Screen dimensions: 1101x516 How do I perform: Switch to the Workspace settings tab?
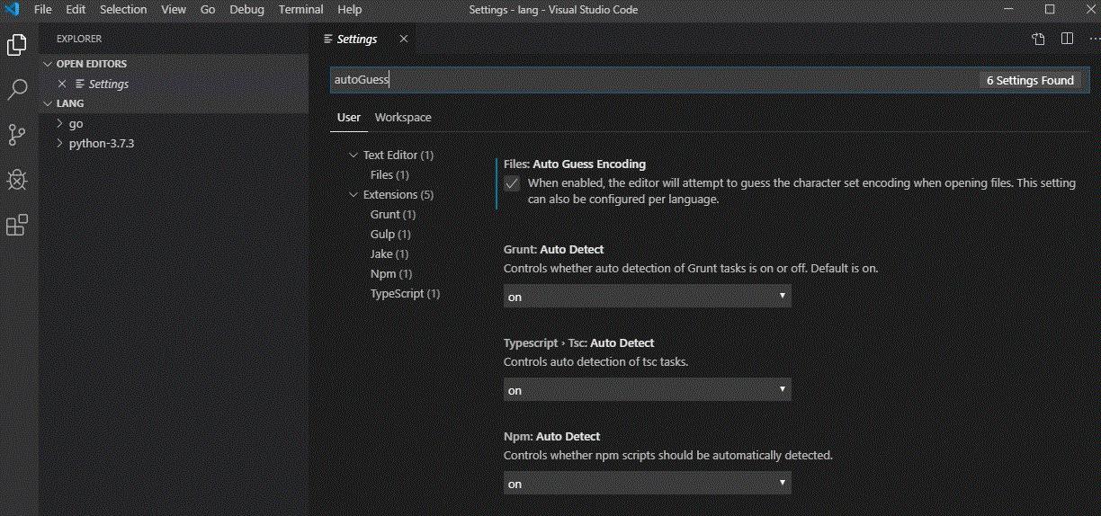click(x=403, y=118)
